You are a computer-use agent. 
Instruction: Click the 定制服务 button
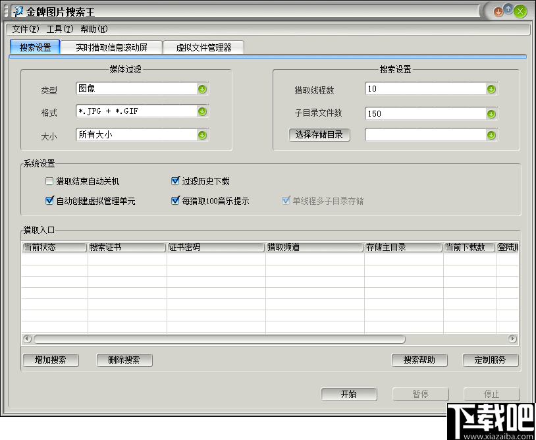coord(491,360)
